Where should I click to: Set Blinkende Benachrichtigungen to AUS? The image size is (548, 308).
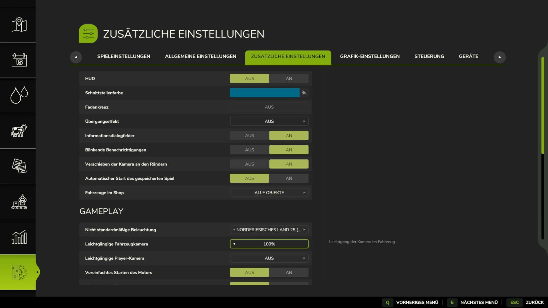(x=249, y=150)
